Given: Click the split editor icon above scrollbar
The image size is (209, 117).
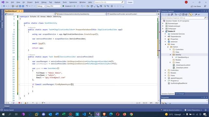Looking at the screenshot, I should pyautogui.click(x=159, y=14).
